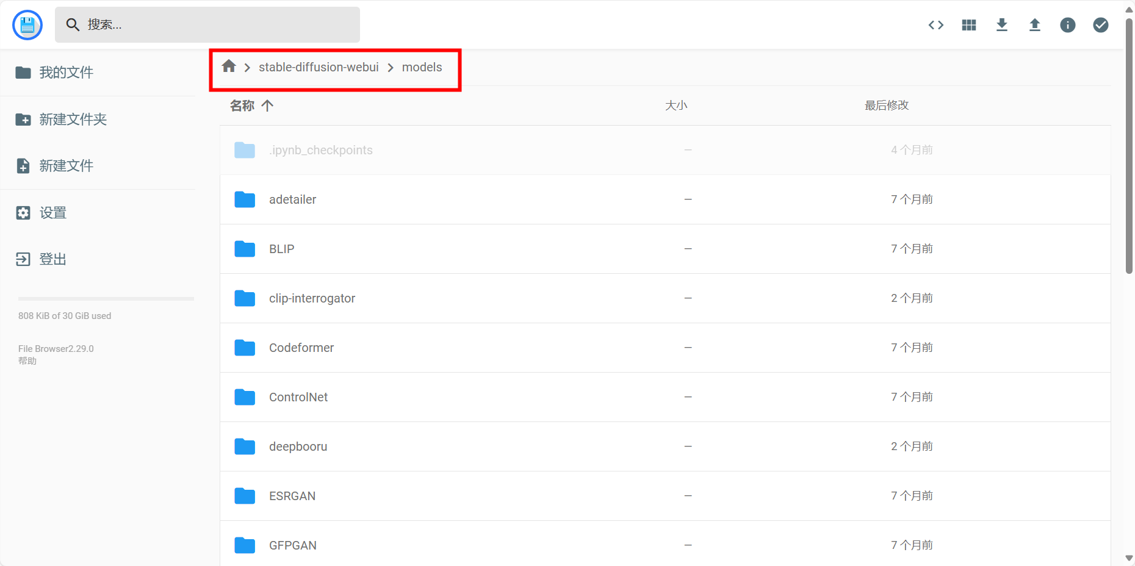This screenshot has width=1135, height=566.
Task: Click the settings gear icon
Action: [23, 213]
